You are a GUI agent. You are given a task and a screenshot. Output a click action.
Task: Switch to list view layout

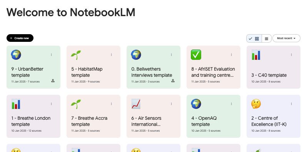click(x=267, y=38)
